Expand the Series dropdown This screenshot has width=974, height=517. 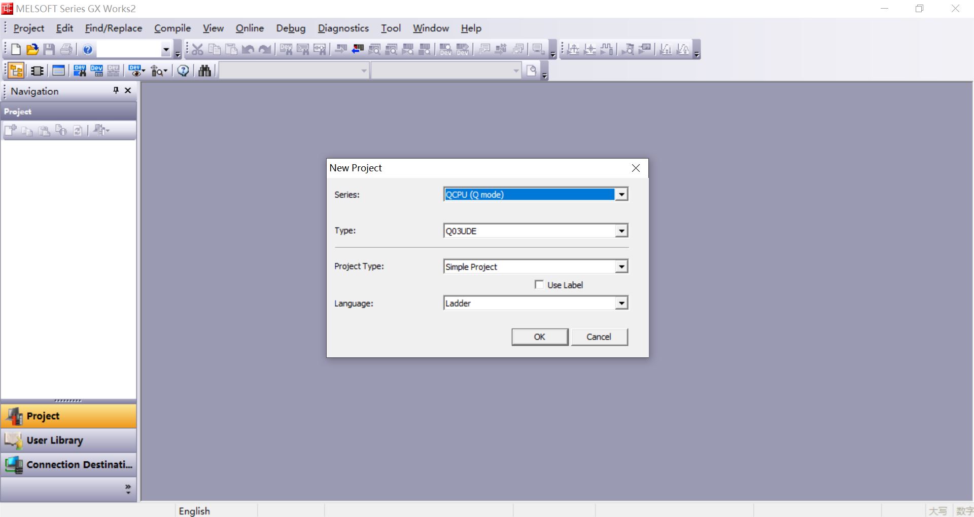[x=621, y=195]
